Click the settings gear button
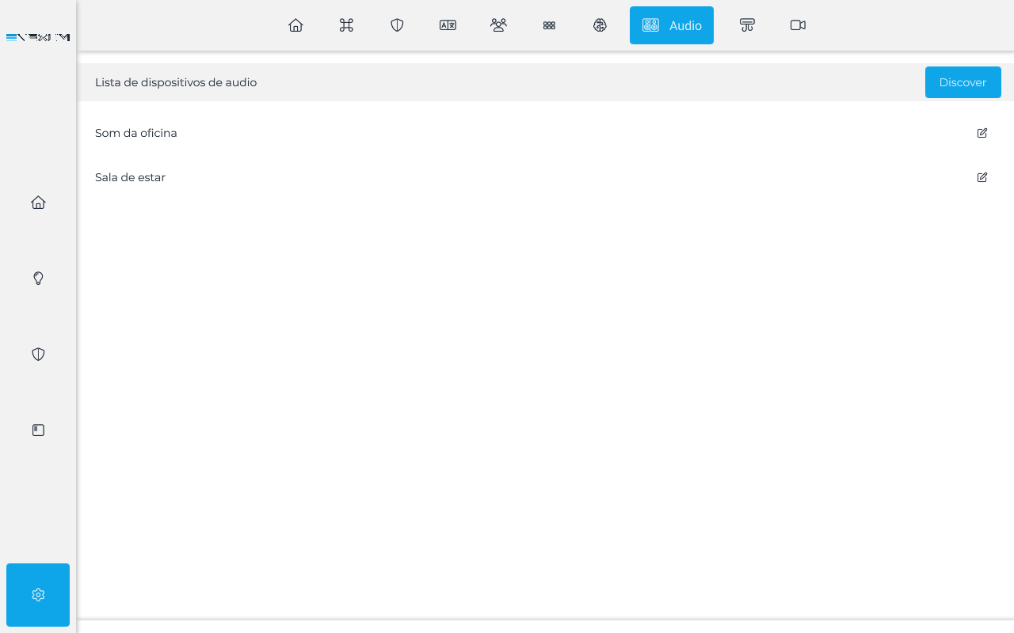 coord(38,595)
